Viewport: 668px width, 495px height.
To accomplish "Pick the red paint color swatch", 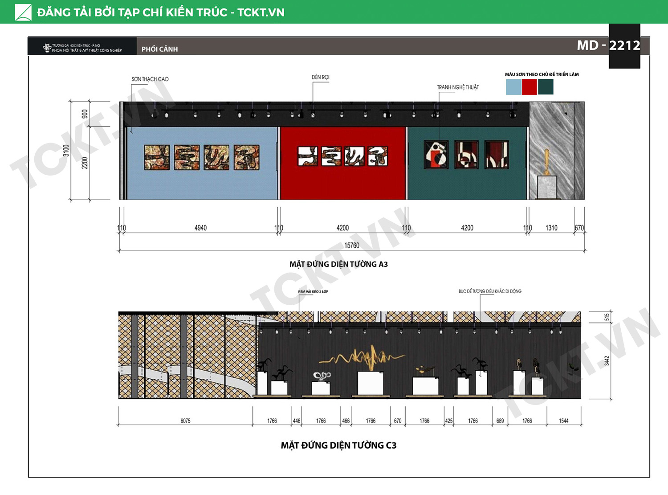I will (529, 87).
